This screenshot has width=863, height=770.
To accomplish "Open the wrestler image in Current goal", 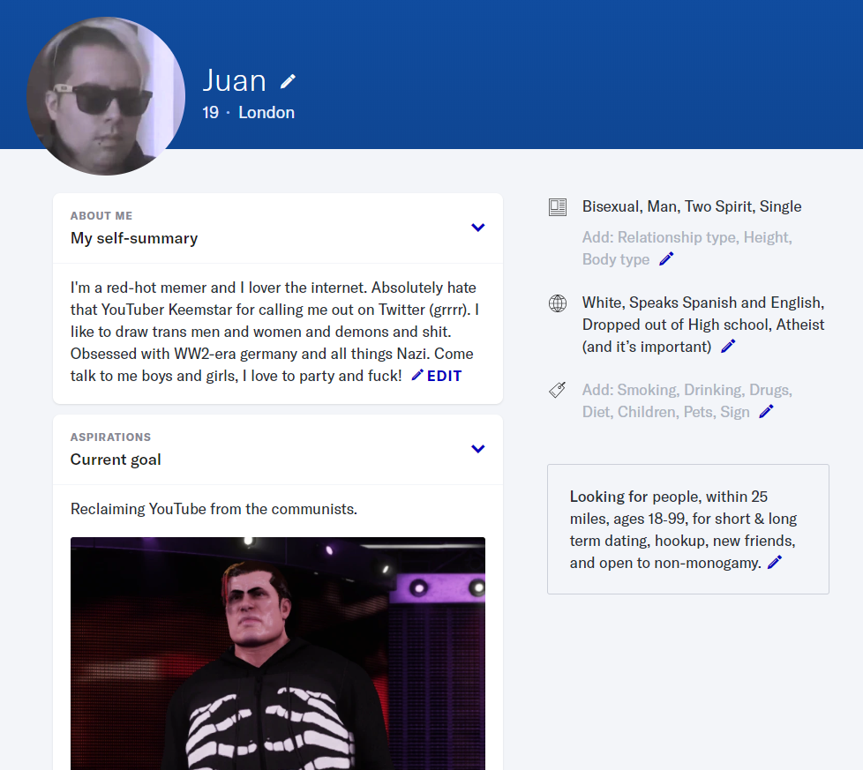I will (278, 654).
